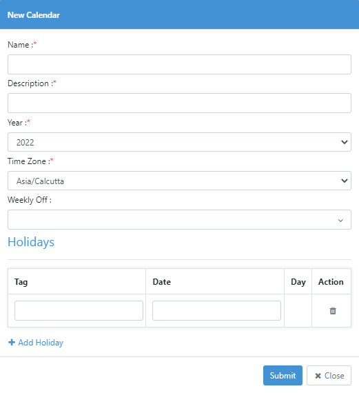This screenshot has height=393, width=359.
Task: Click the holiday Date input box
Action: pos(216,310)
